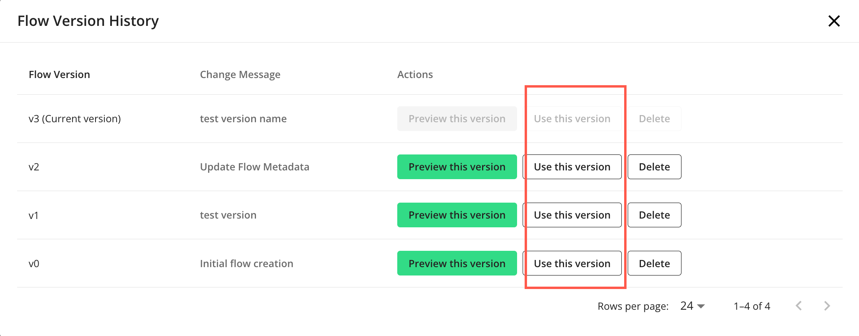Preview the v2 flow version

457,167
